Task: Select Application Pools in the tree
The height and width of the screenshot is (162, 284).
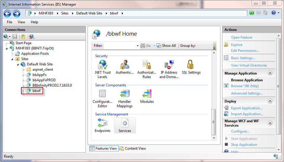Action: tap(35, 54)
